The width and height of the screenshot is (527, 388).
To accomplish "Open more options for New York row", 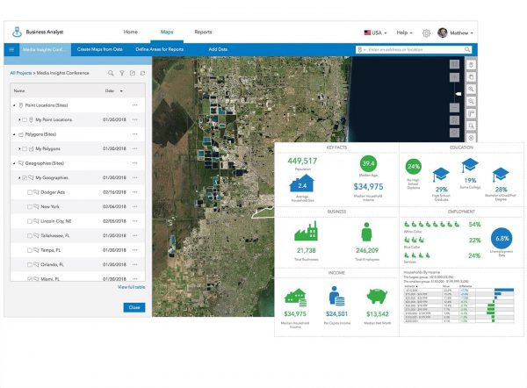I will pyautogui.click(x=134, y=206).
